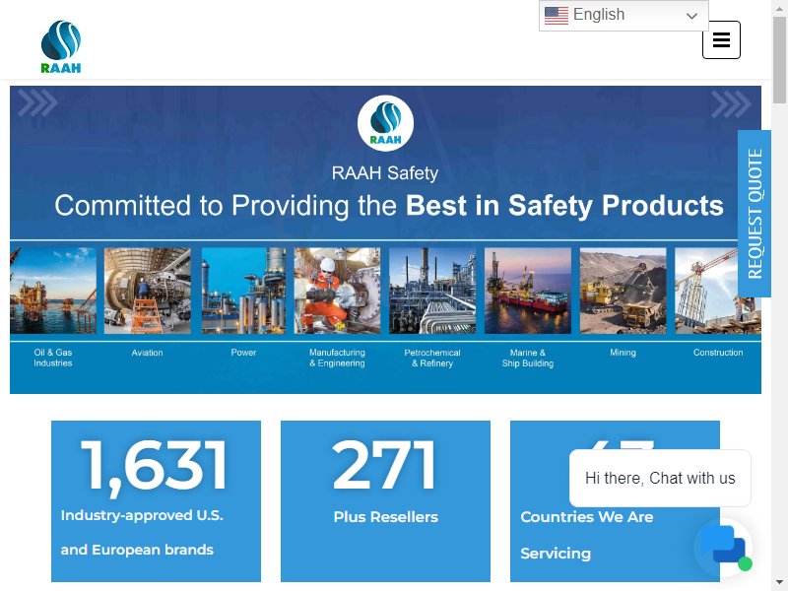Click the RAAH logo in the header

tap(61, 46)
